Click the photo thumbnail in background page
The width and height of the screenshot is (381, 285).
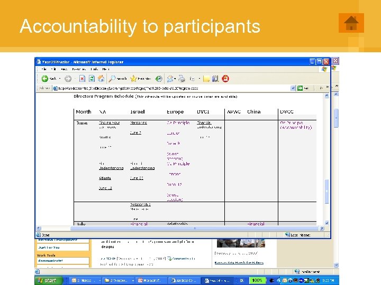(241, 243)
